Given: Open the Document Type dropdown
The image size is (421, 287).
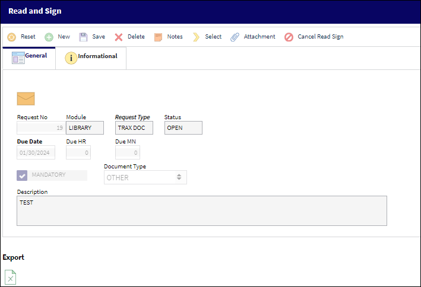Looking at the screenshot, I should point(145,177).
